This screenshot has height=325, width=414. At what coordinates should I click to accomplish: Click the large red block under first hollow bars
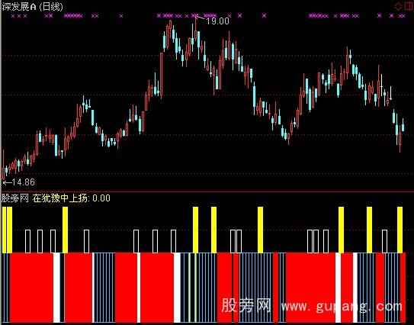click(31, 288)
